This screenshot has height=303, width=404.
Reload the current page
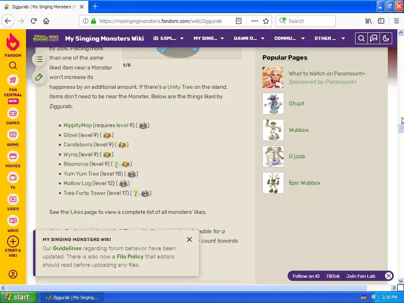[x=34, y=21]
